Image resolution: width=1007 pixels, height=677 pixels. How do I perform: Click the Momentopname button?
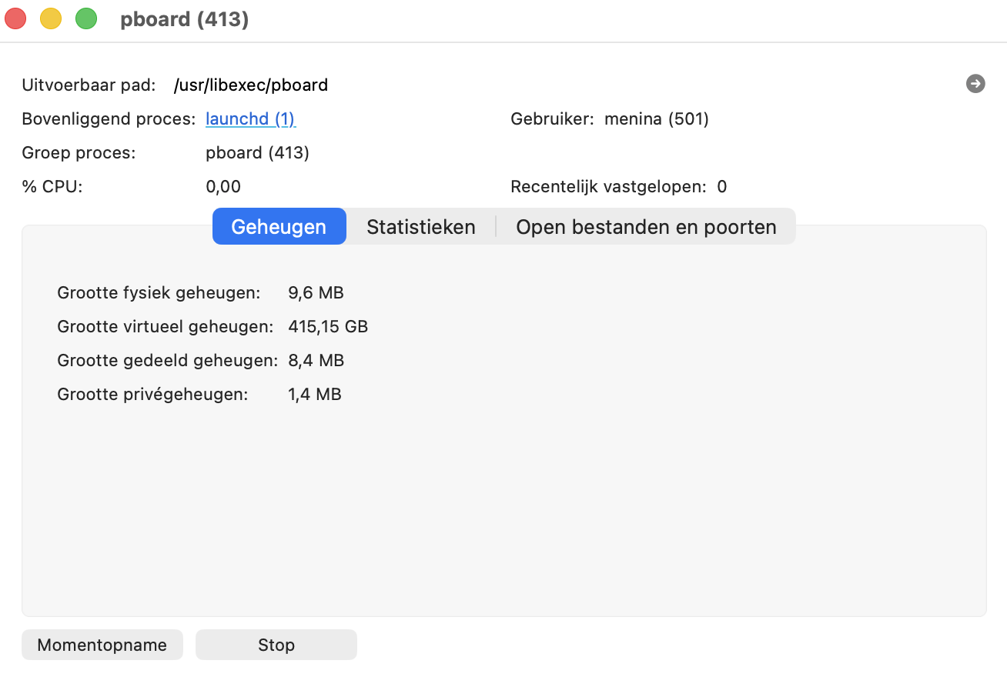[102, 645]
